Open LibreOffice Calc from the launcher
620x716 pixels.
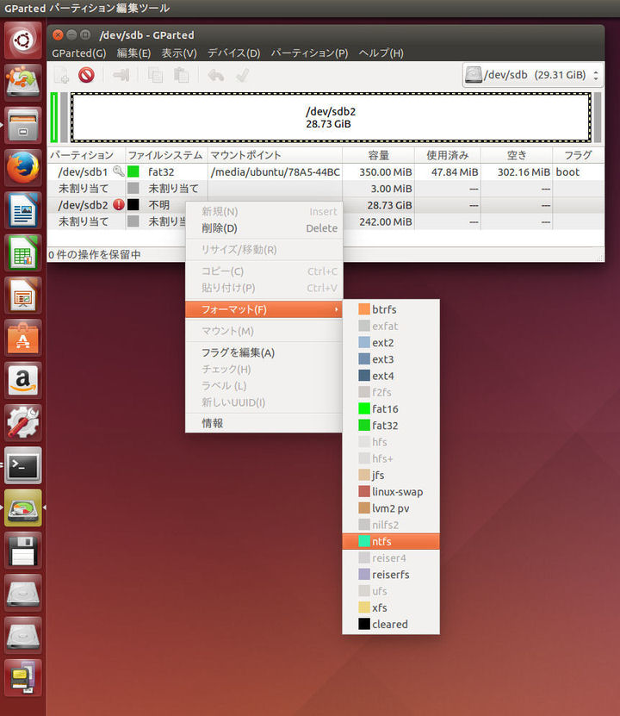tap(22, 252)
